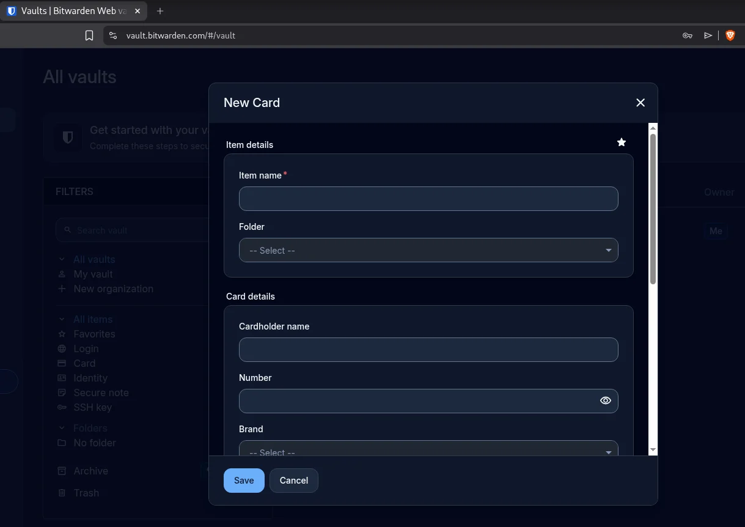Click the SSH key icon in filters

tap(62, 407)
